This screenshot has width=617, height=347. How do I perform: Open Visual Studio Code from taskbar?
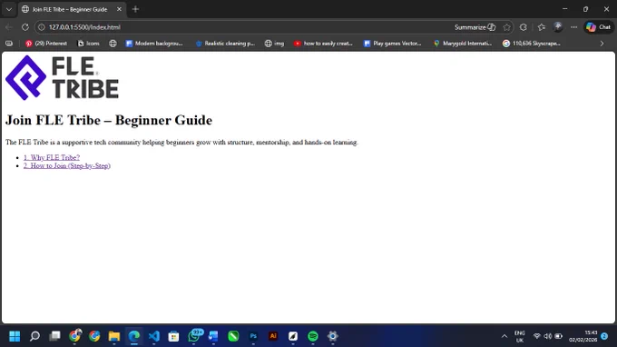point(154,336)
